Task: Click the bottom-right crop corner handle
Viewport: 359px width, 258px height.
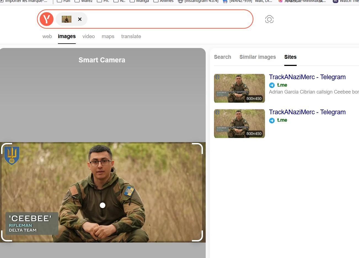Action: (197, 236)
